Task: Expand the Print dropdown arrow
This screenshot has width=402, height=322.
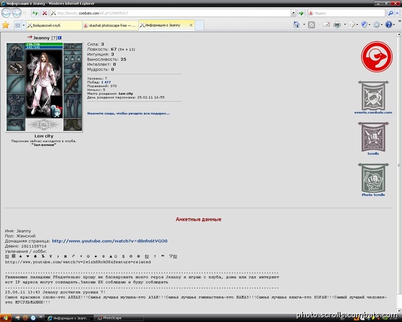Action: click(344, 25)
